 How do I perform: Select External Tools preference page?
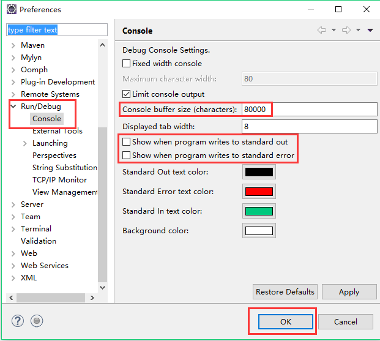click(x=58, y=131)
